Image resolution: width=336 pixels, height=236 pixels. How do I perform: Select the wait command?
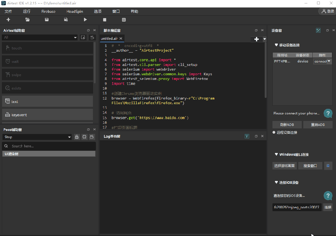tap(47, 61)
